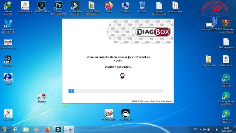Open the Téléchargement file icon
The height and width of the screenshot is (133, 236).
pos(226,43)
